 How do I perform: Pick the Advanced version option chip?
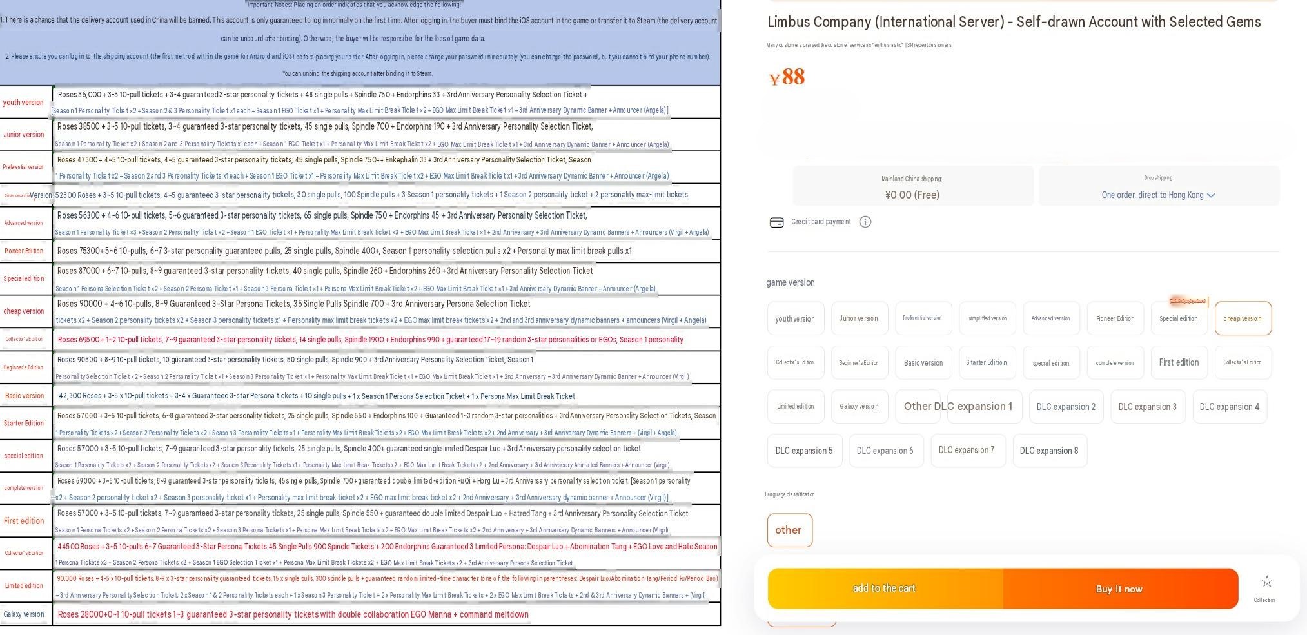1050,318
